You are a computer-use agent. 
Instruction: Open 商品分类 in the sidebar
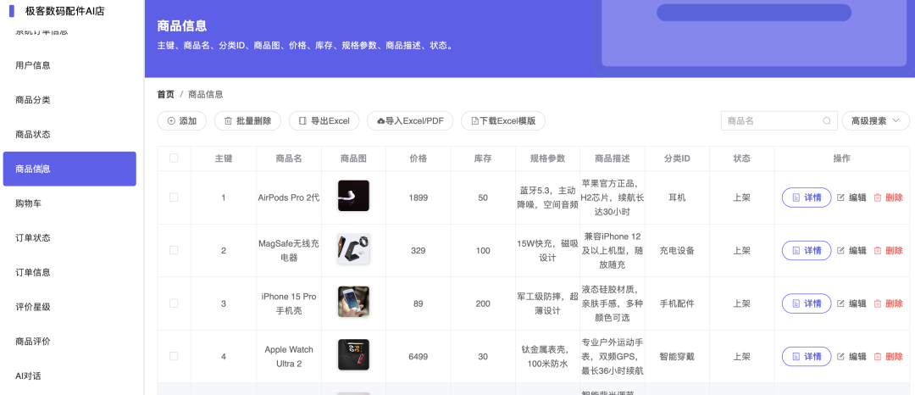pyautogui.click(x=69, y=100)
